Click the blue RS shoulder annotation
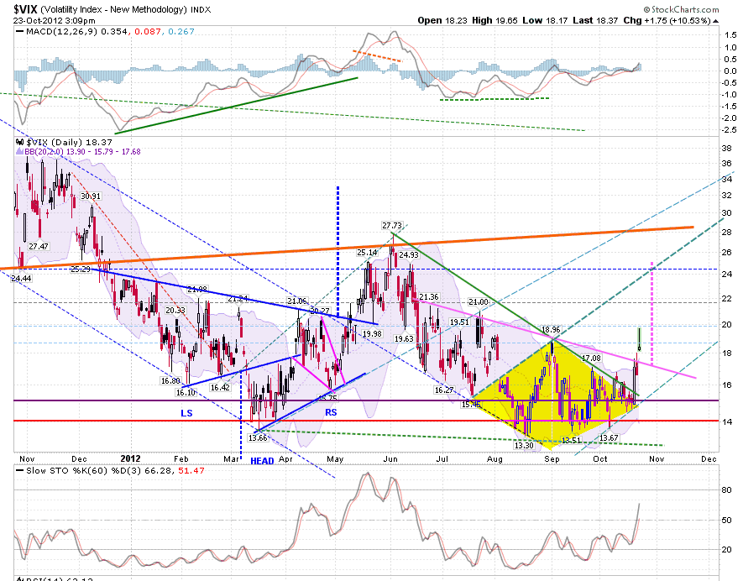This screenshot has height=581, width=743. [x=331, y=412]
